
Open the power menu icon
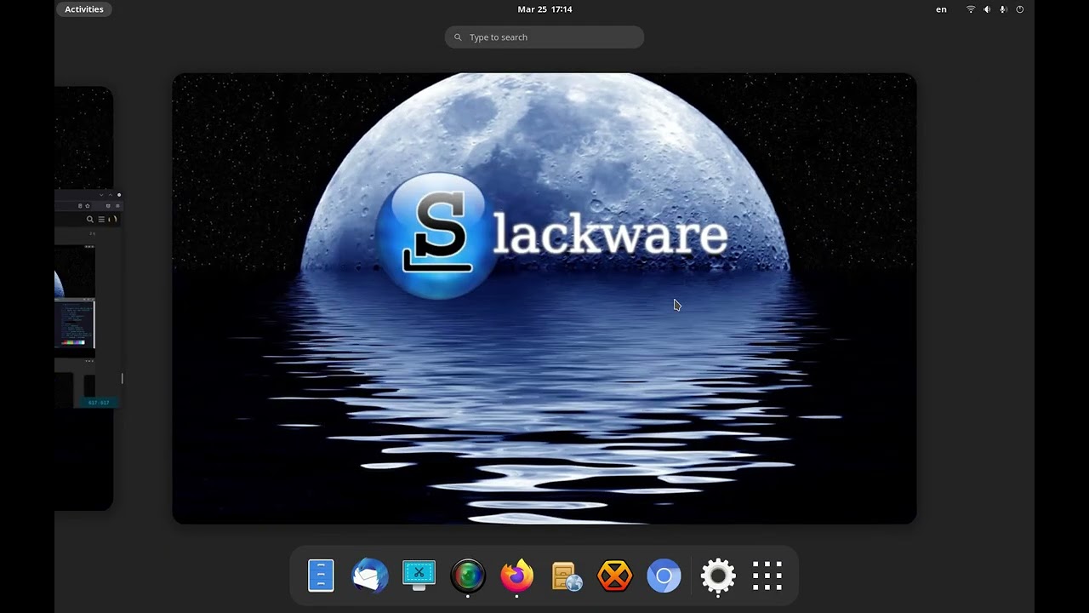1019,9
